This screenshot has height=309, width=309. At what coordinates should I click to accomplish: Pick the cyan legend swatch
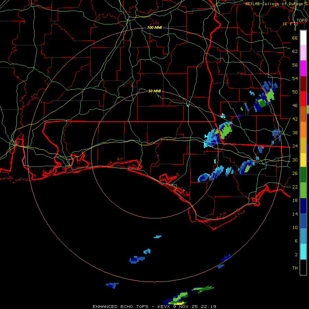(x=303, y=252)
